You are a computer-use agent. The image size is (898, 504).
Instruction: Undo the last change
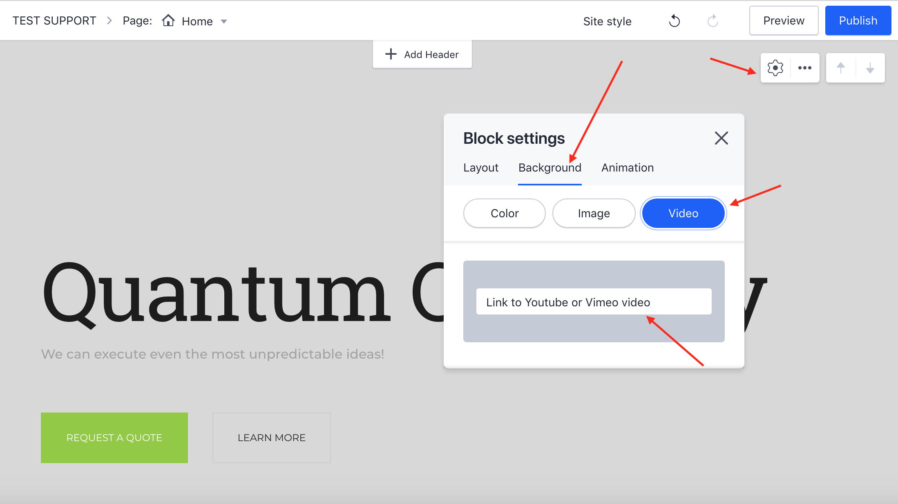(674, 21)
